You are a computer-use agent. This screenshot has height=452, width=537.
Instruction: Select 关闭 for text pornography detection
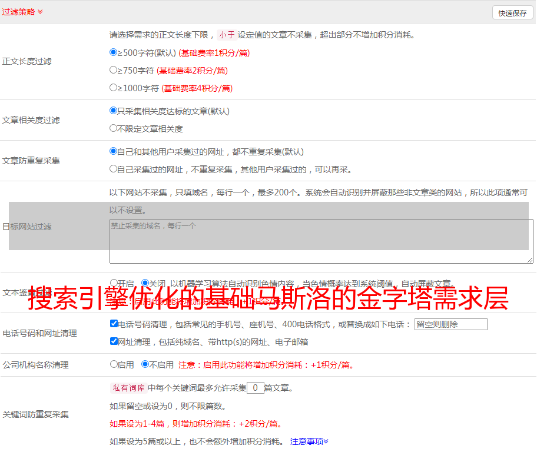[x=145, y=283]
